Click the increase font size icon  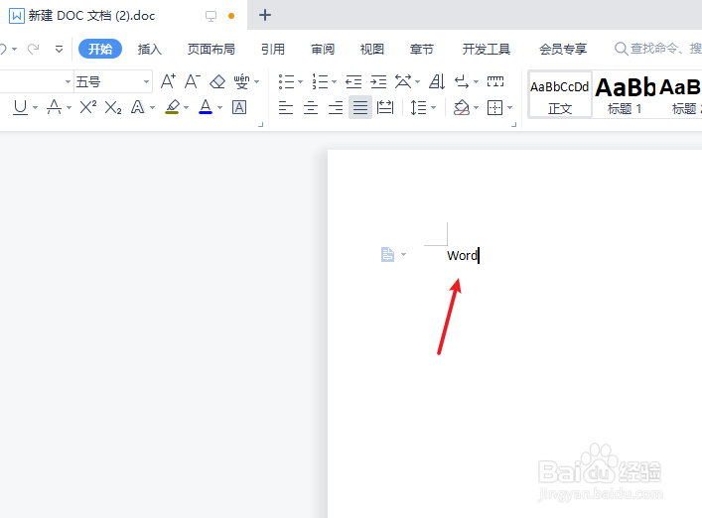pyautogui.click(x=169, y=81)
